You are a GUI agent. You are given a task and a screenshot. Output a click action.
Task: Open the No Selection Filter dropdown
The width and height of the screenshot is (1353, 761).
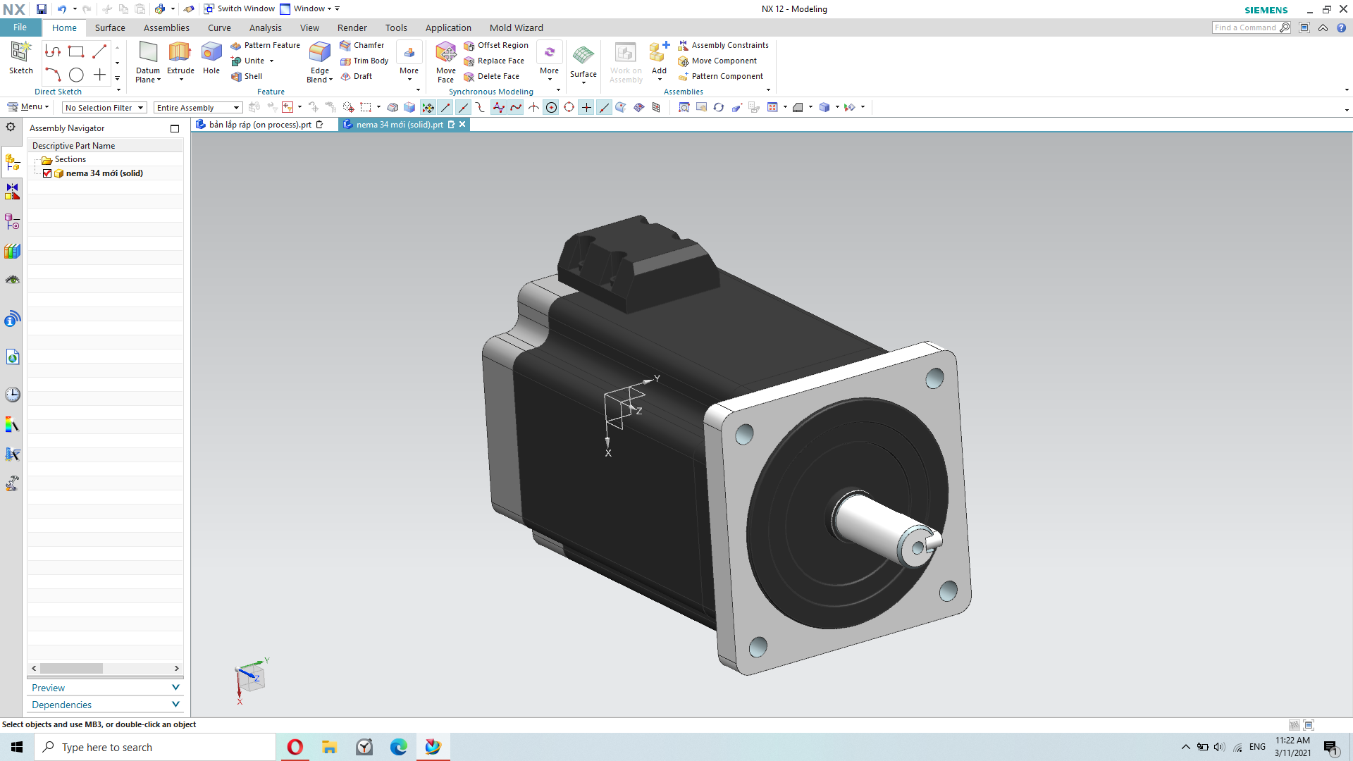pyautogui.click(x=104, y=108)
